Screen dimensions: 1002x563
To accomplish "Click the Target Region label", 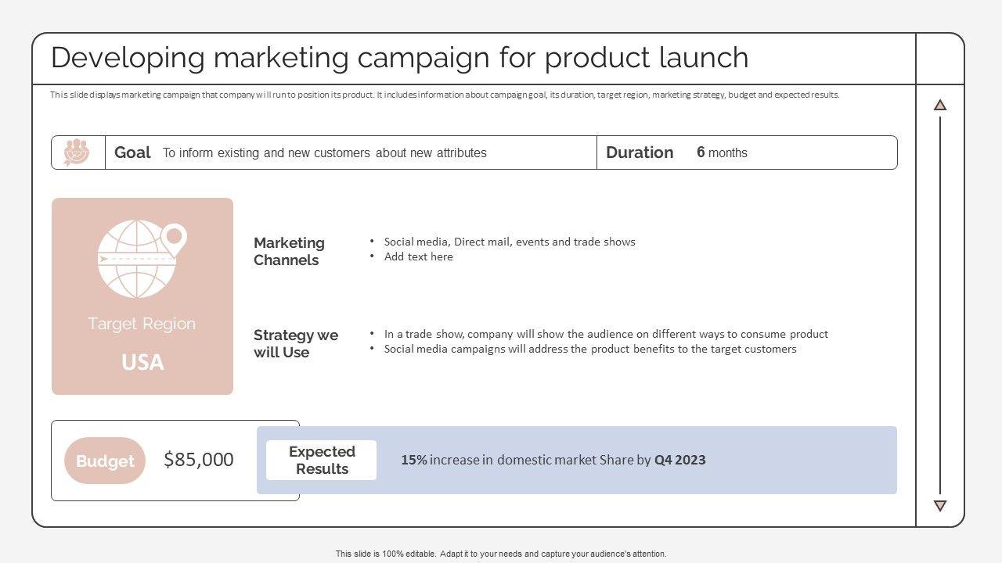I will tap(142, 324).
